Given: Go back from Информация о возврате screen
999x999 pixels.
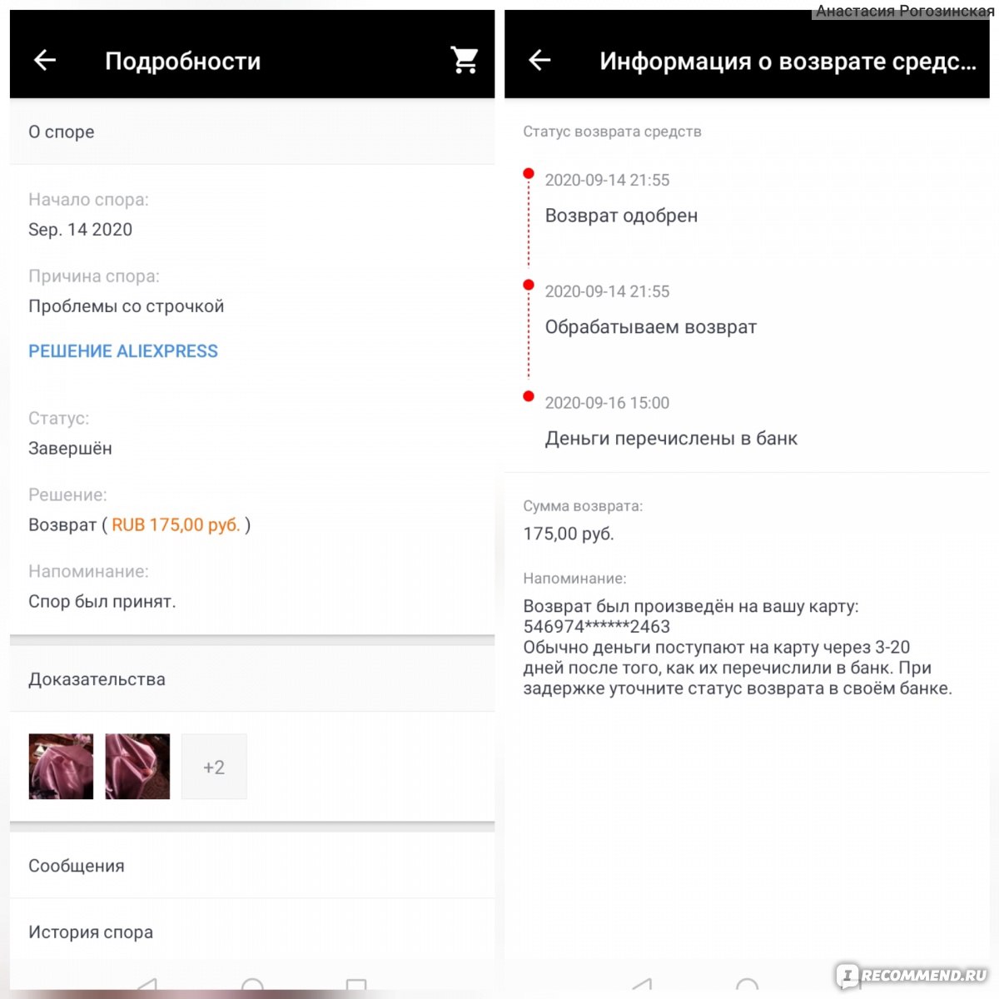Looking at the screenshot, I should coord(539,60).
